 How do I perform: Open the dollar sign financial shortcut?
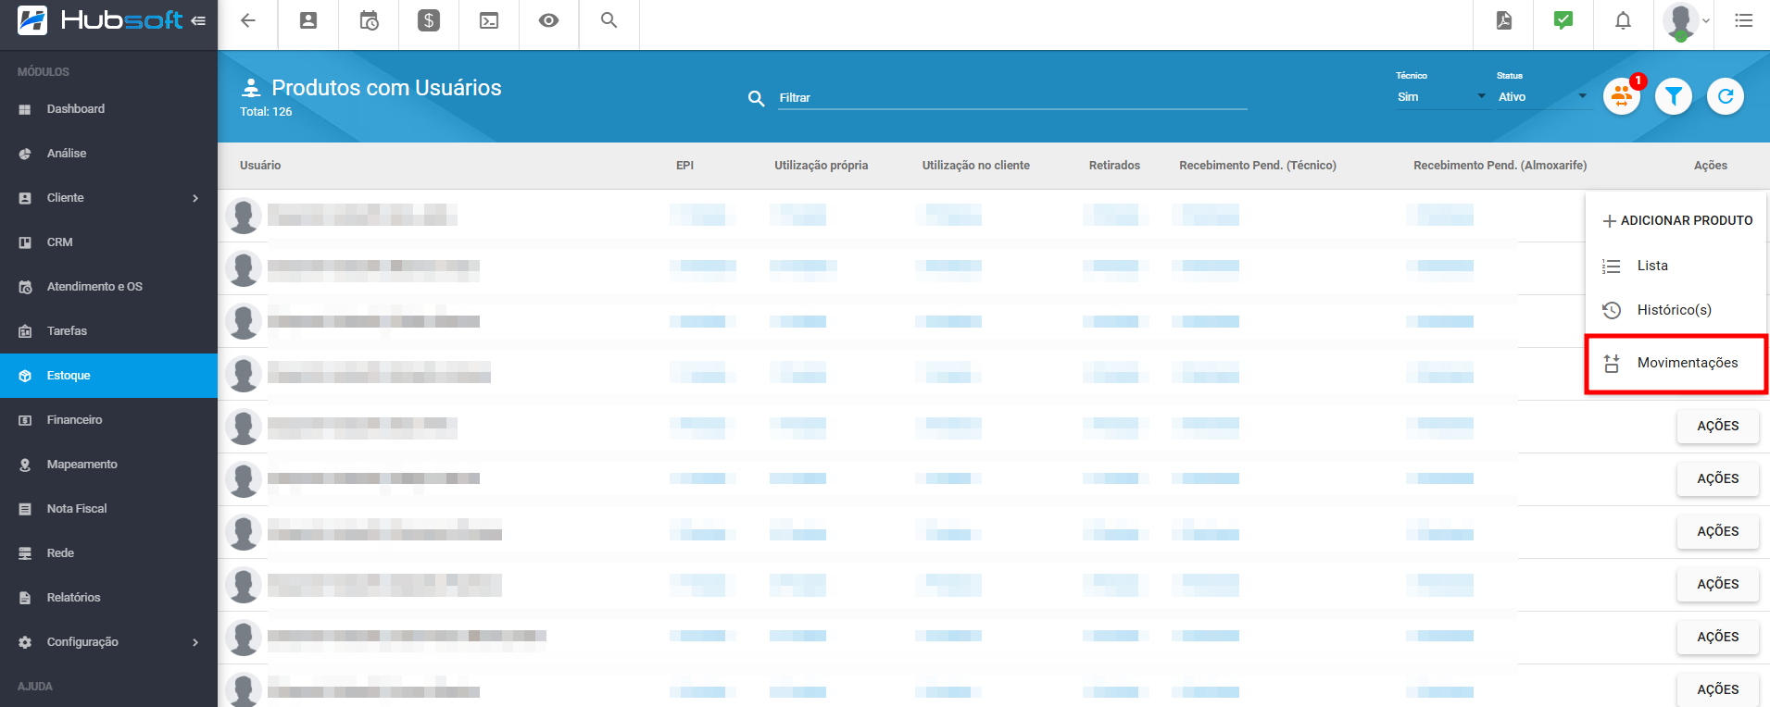[x=429, y=20]
